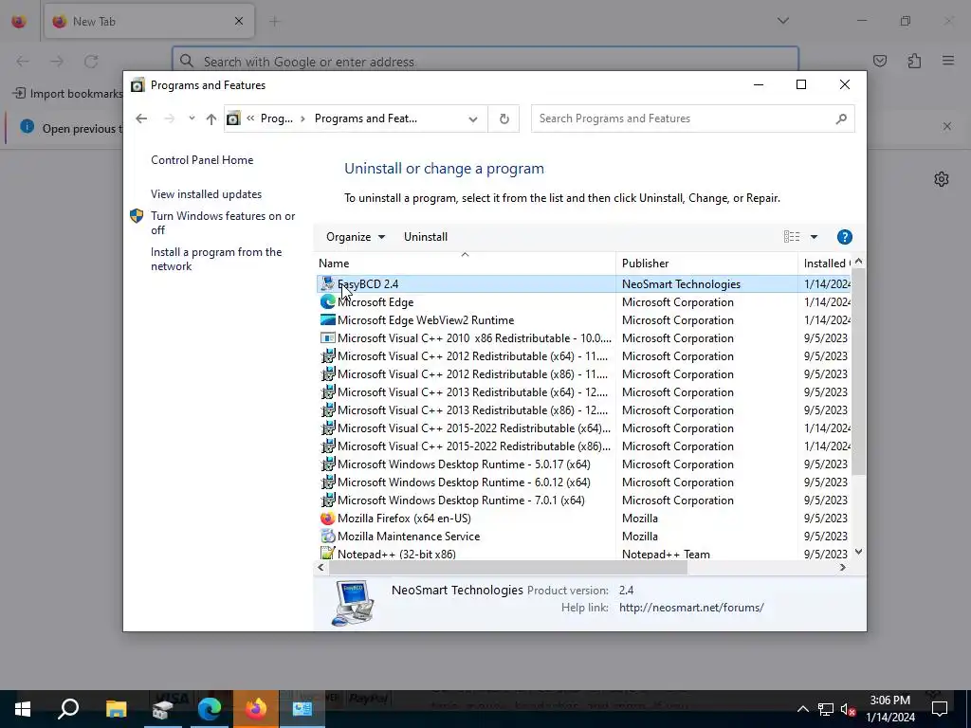971x728 pixels.
Task: Click the Edge WebView2 Runtime icon
Action: (327, 320)
